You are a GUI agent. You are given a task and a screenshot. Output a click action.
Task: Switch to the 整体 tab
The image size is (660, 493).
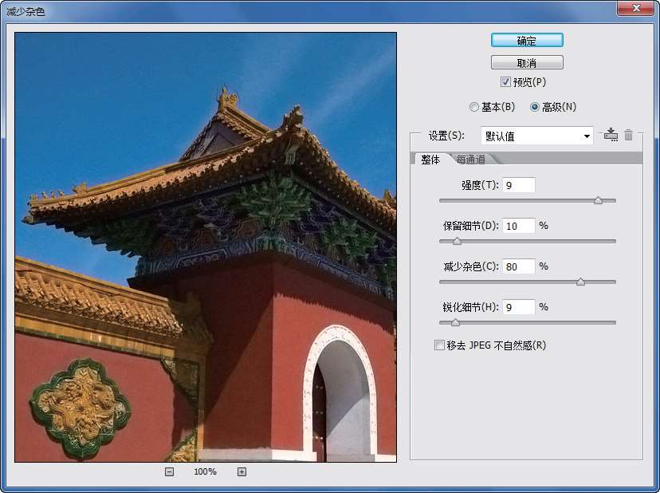(430, 160)
